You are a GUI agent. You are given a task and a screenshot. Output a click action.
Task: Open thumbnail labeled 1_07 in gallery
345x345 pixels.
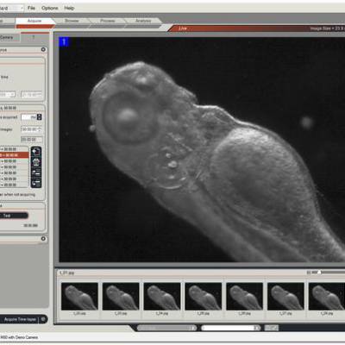point(285,296)
